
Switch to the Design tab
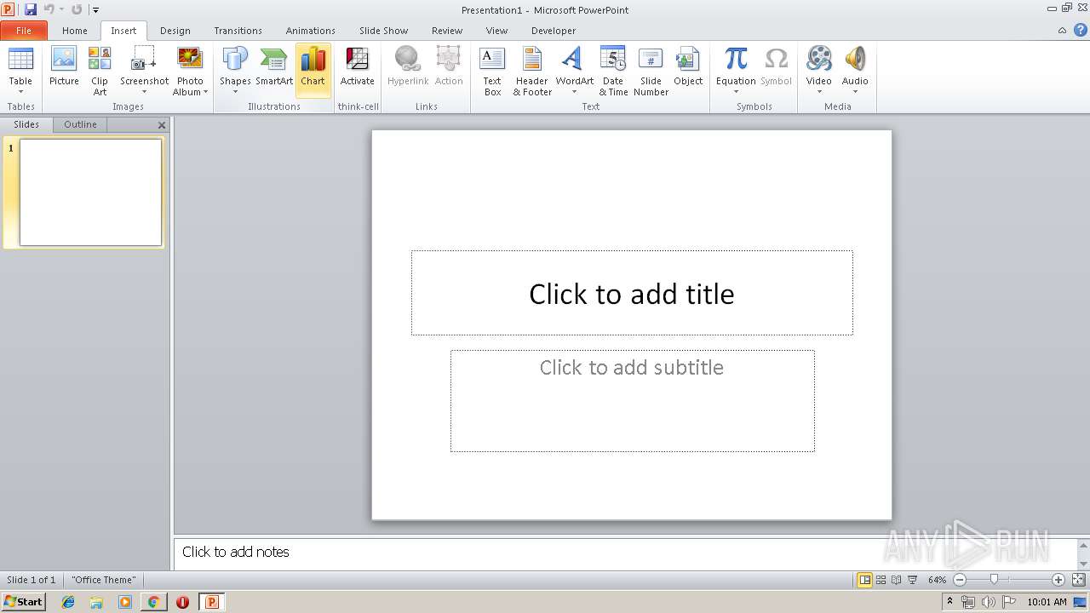click(x=175, y=31)
